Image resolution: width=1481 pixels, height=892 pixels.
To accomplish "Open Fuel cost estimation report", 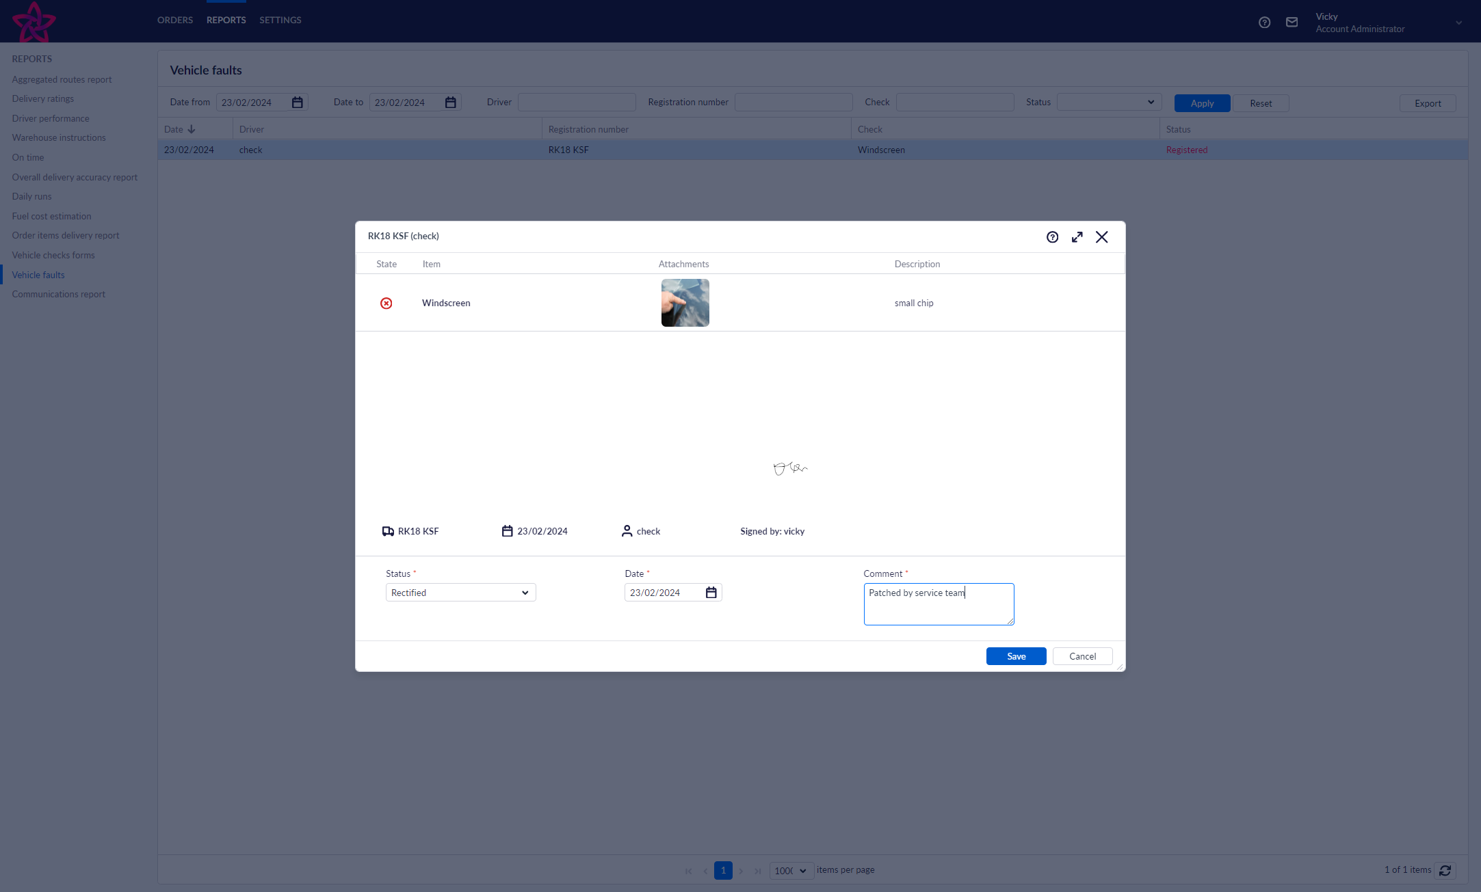I will pyautogui.click(x=51, y=217).
